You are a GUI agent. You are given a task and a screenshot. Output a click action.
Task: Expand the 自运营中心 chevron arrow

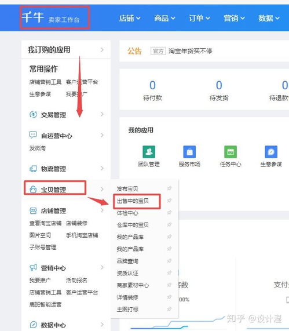pyautogui.click(x=102, y=135)
